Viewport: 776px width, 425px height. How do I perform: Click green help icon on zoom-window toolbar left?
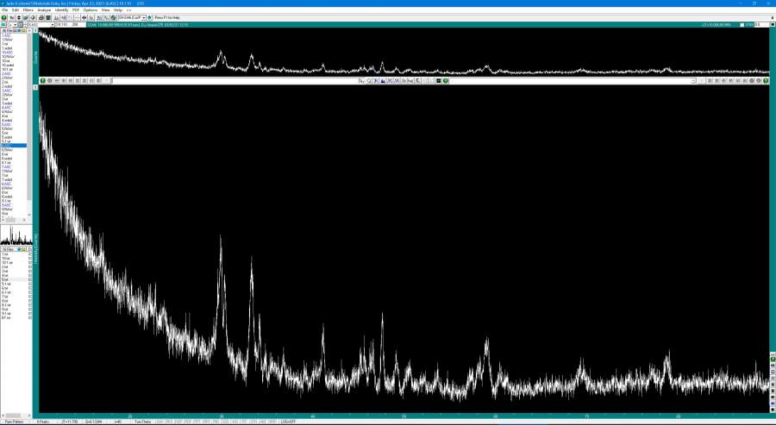pos(43,81)
